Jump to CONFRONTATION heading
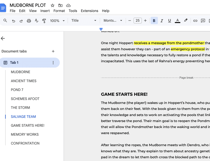The height and width of the screenshot is (161, 210). tap(25, 143)
